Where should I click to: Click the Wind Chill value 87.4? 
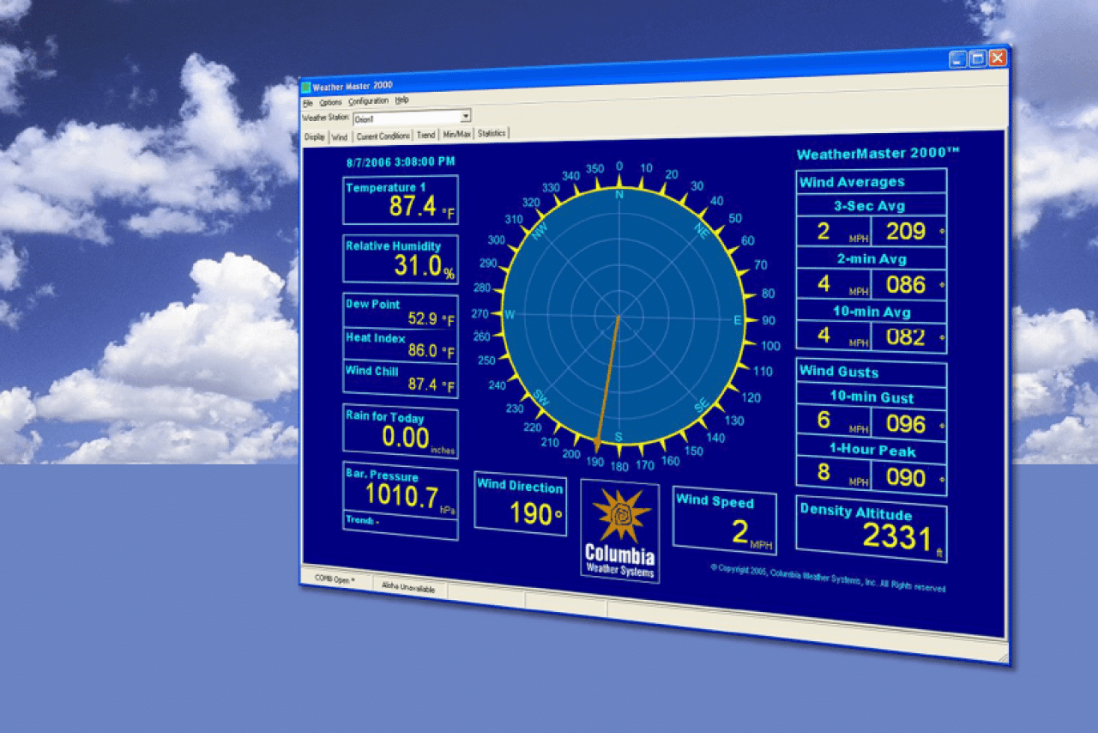[423, 385]
